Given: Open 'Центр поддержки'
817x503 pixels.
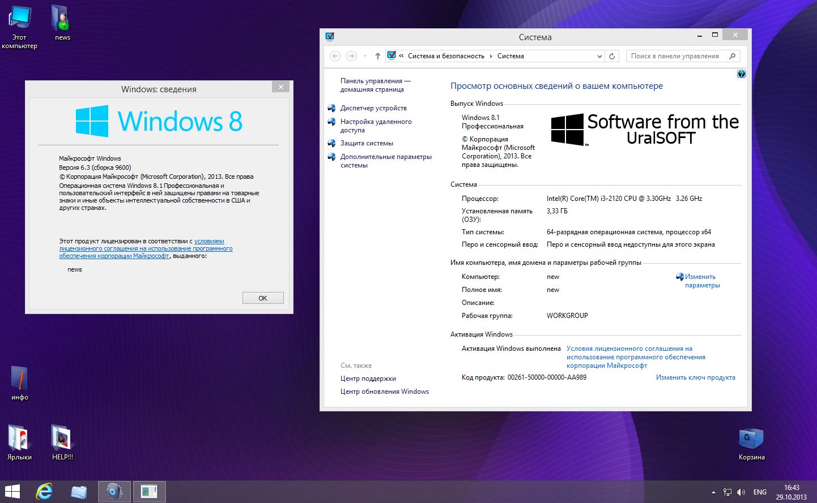Looking at the screenshot, I should point(368,379).
